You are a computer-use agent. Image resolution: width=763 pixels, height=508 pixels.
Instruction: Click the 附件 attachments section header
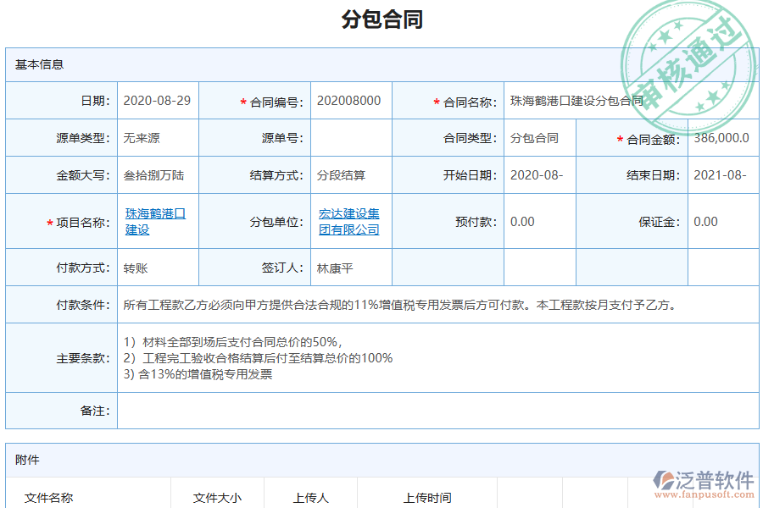pyautogui.click(x=27, y=459)
